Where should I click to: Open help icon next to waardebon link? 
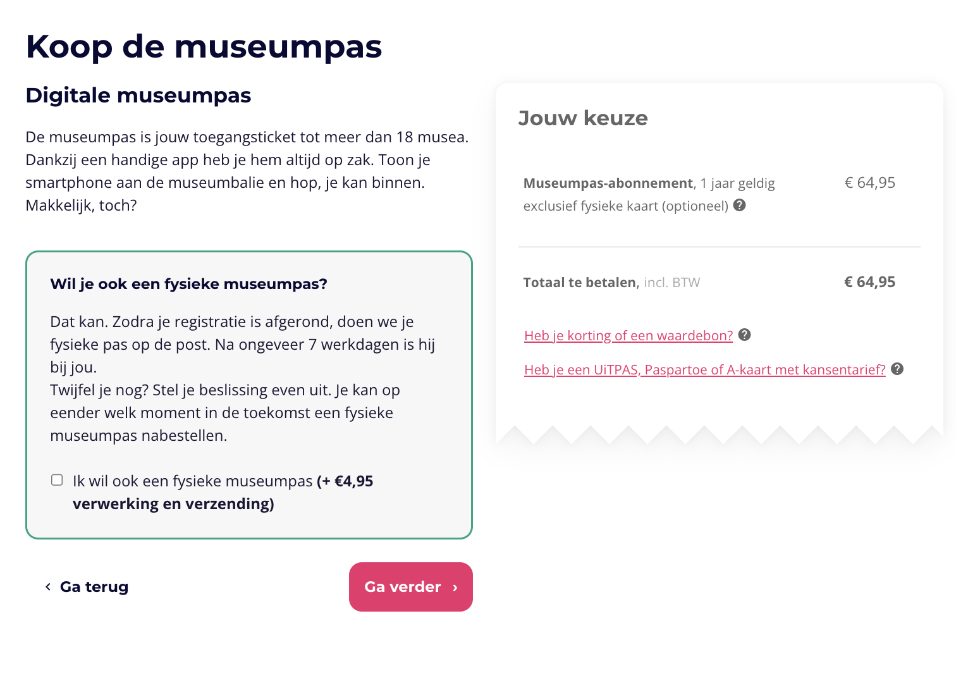tap(744, 335)
